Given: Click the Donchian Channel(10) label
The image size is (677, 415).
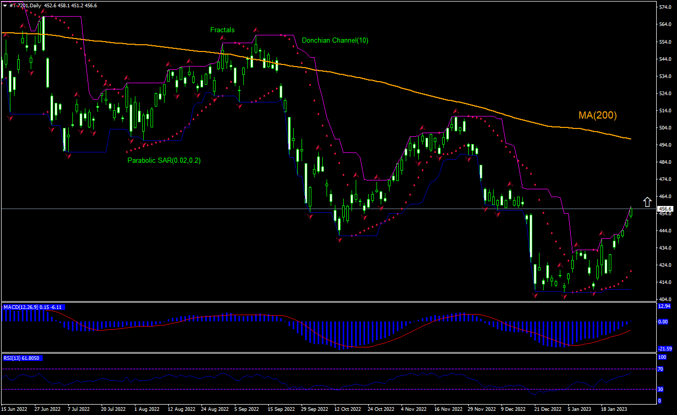Looking at the screenshot, I should (x=335, y=41).
